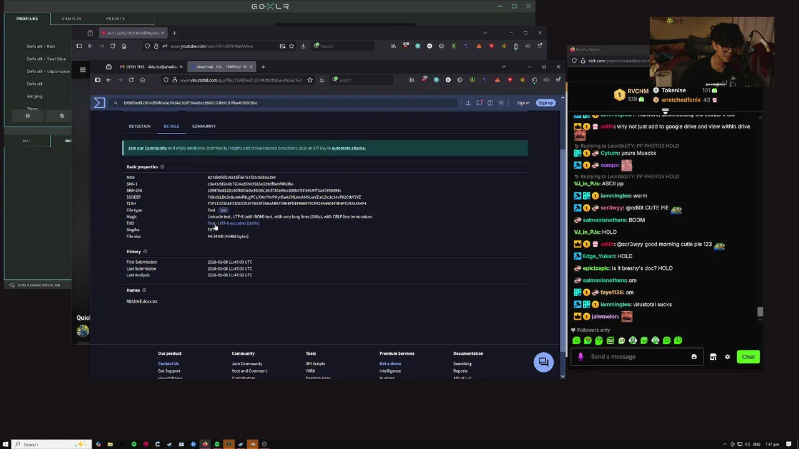Image resolution: width=799 pixels, height=449 pixels.
Task: Open the list all tabs dropdown in VirusTotal window
Action: [504, 67]
